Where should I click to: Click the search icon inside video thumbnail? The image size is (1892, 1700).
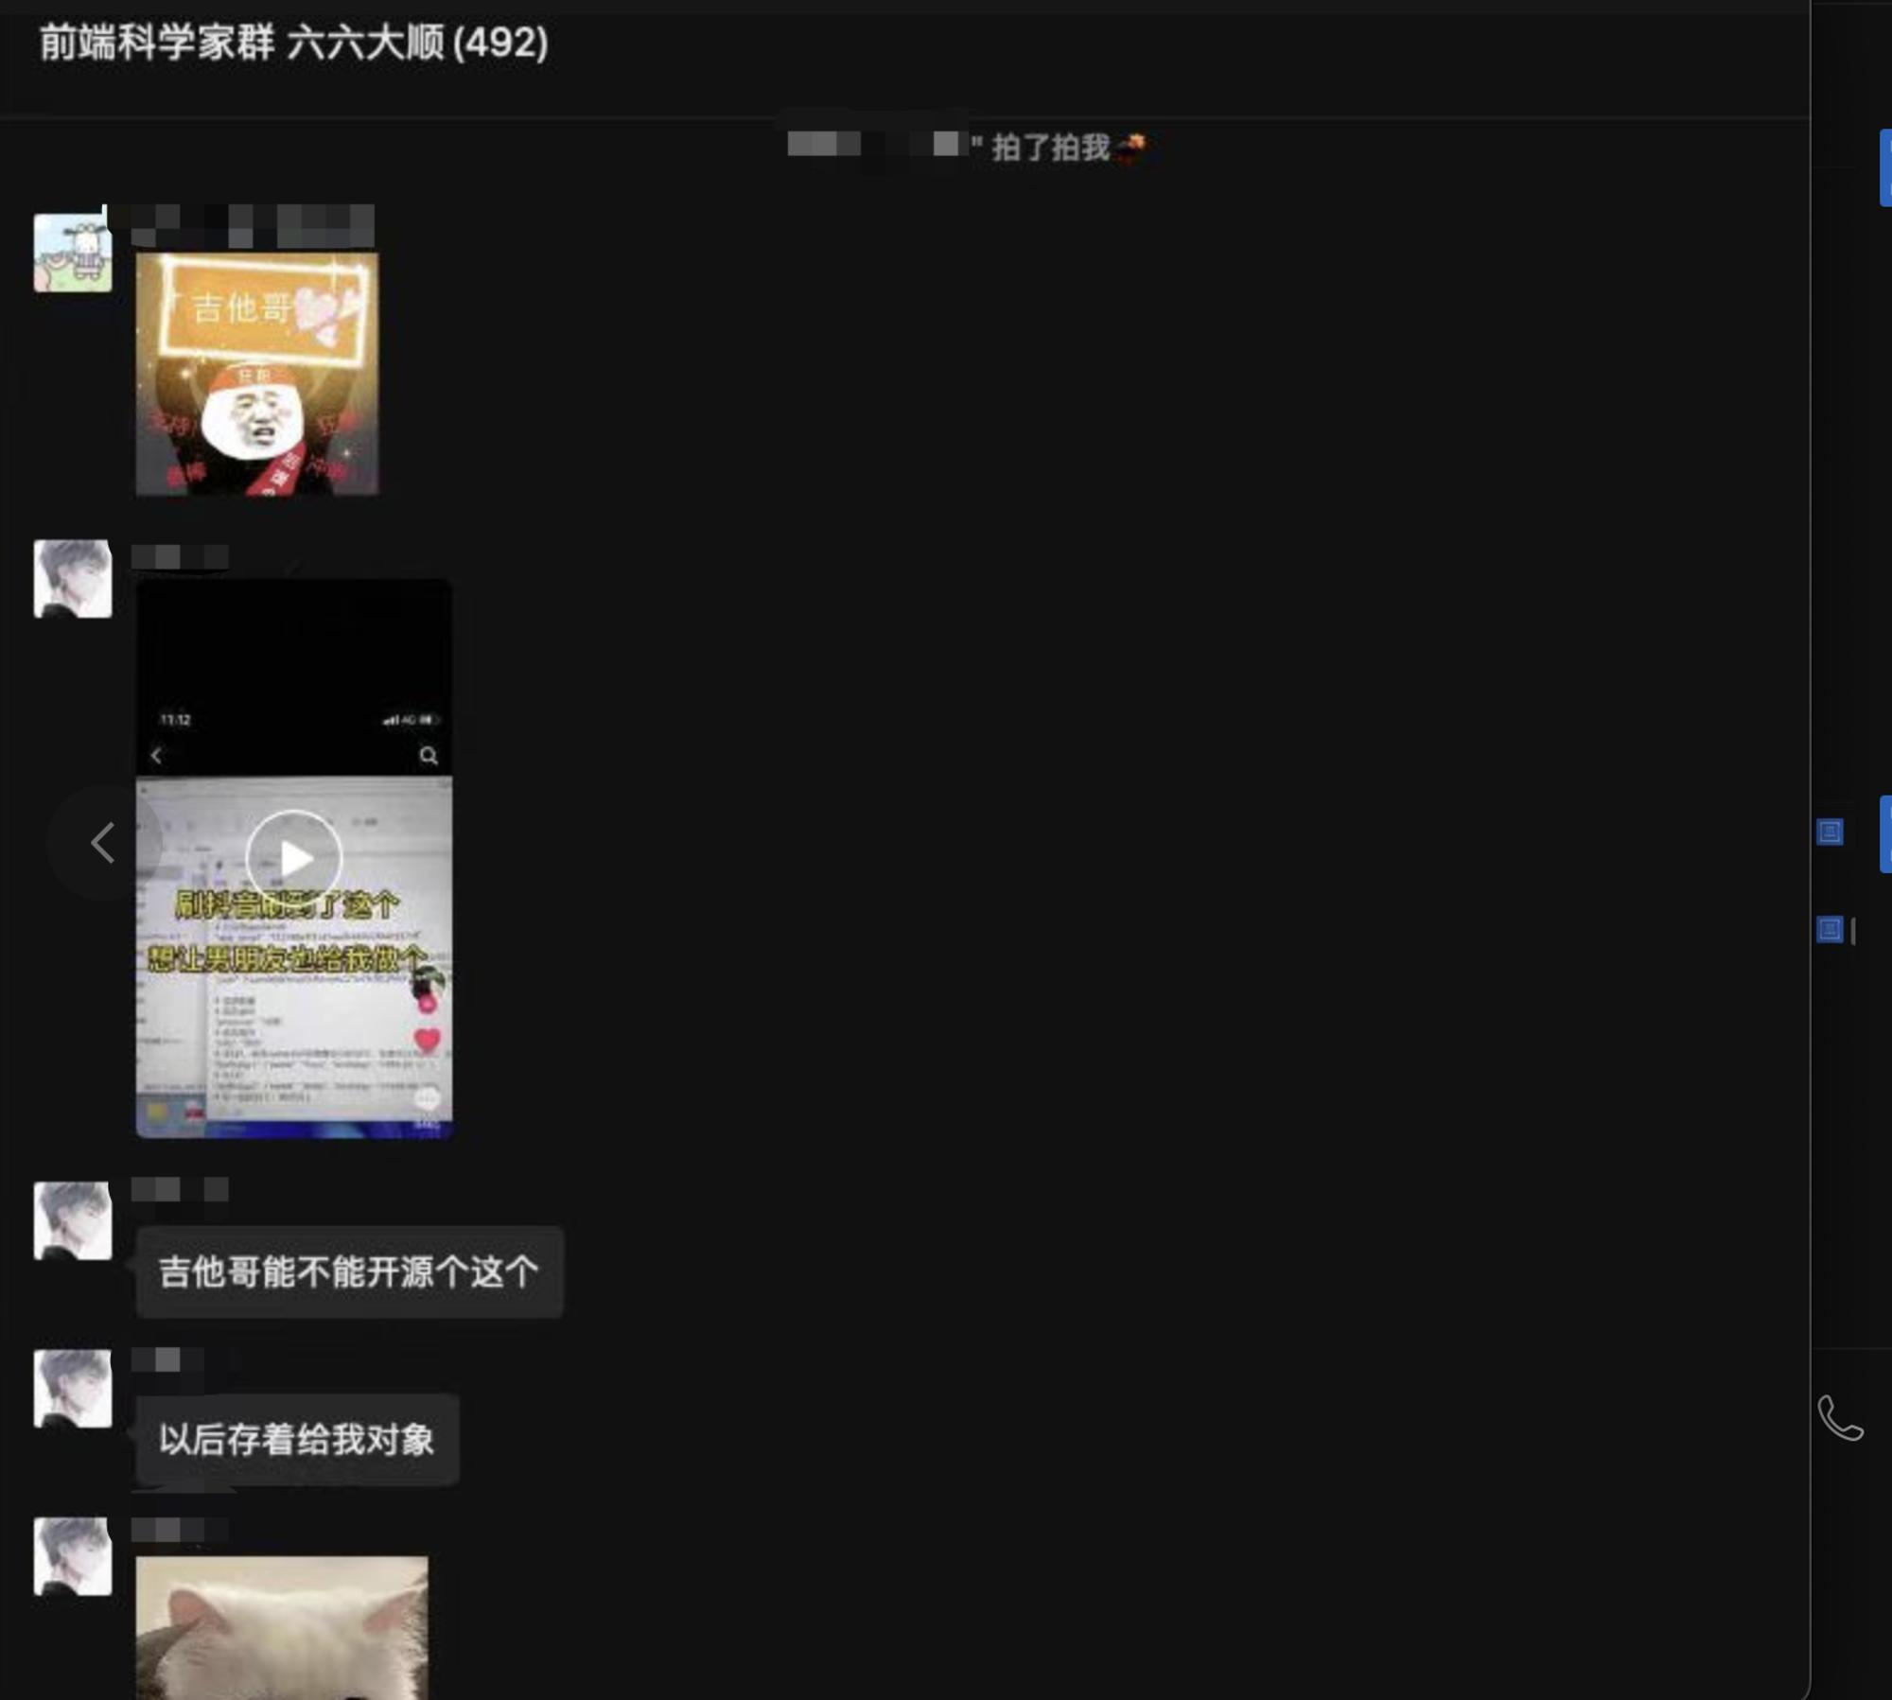tap(429, 755)
